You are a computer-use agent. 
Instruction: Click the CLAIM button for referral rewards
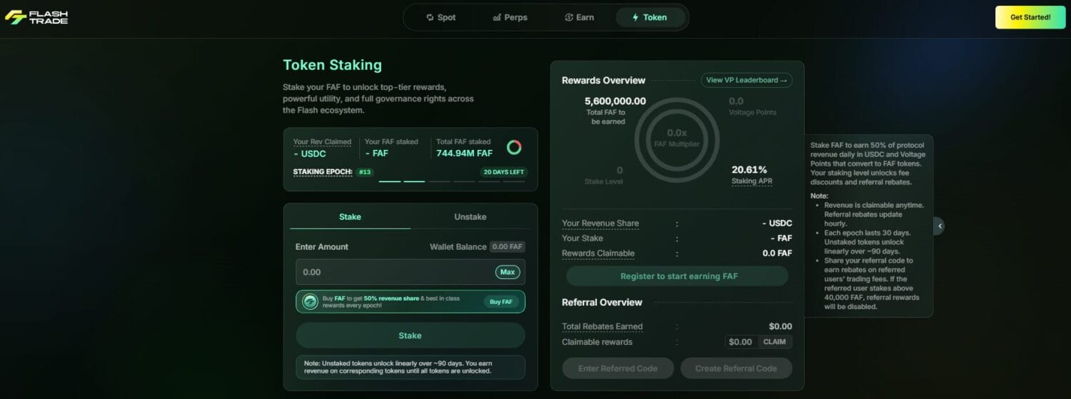click(x=775, y=342)
